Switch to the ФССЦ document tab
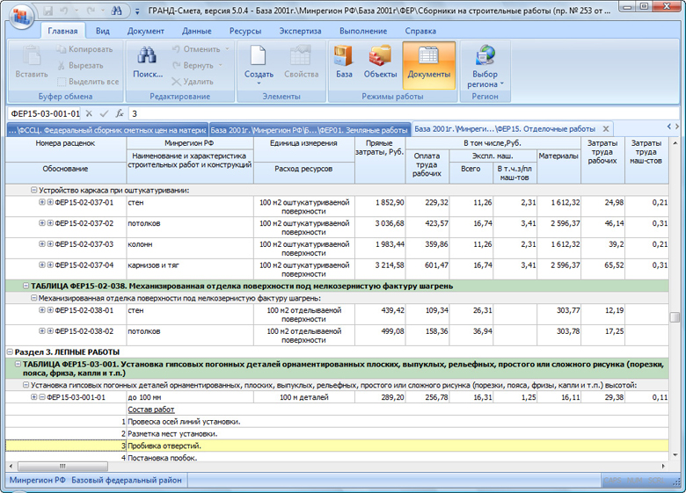Viewport: 686px width, 493px height. pos(107,130)
